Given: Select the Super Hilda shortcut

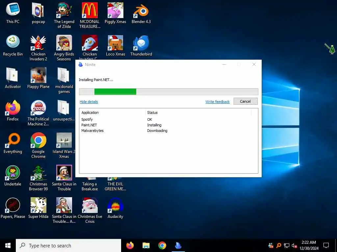Looking at the screenshot, I should (38, 208).
